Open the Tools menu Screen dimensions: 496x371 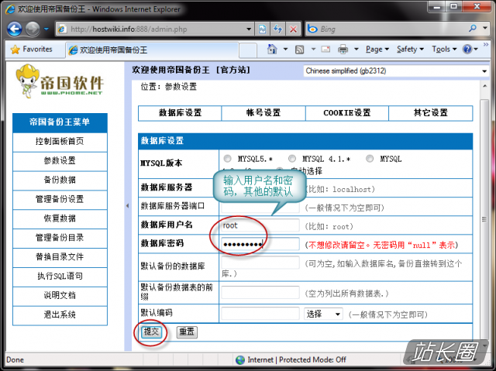(444, 50)
